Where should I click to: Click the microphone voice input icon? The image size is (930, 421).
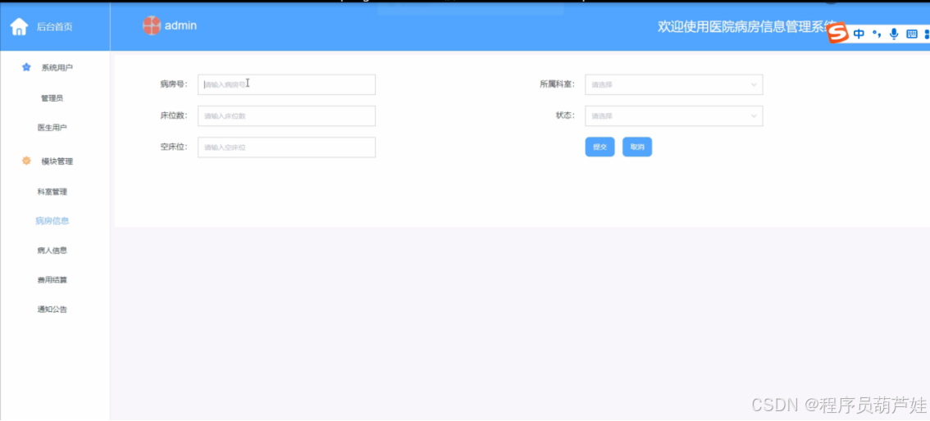(x=894, y=34)
